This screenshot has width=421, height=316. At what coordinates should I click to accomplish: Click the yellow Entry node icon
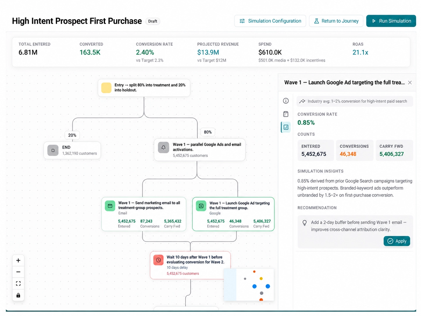click(x=106, y=88)
